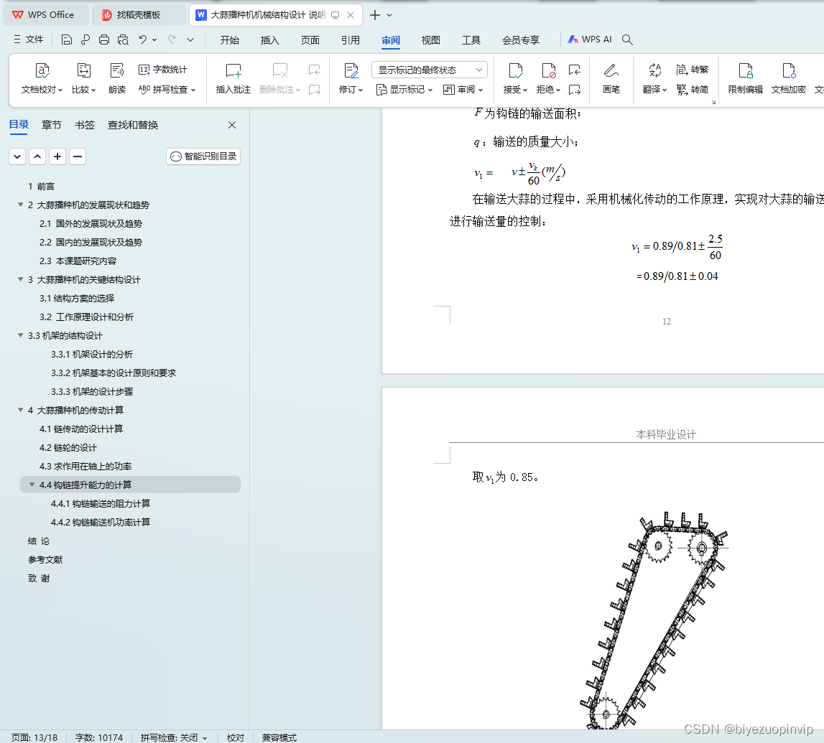Open new tab dropdown arrow
Viewport: 824px width, 743px height.
[389, 15]
